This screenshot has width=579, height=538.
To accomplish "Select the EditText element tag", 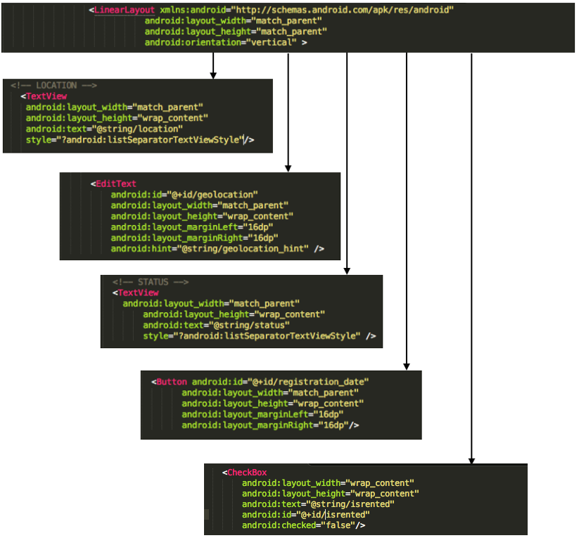I will [x=115, y=184].
